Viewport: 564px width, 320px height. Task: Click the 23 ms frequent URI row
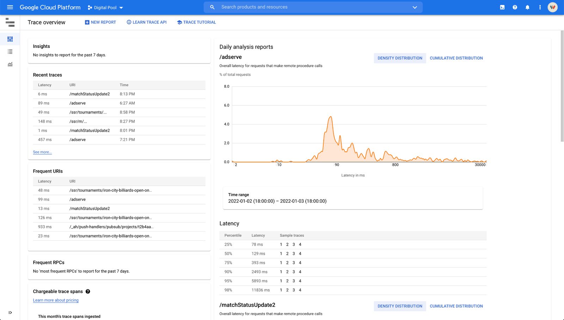[x=119, y=236]
